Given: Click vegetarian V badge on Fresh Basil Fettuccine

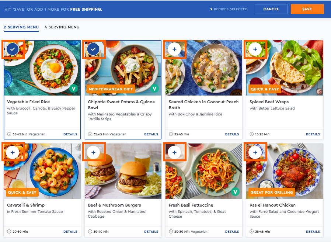Looking at the screenshot, I should (x=235, y=192).
